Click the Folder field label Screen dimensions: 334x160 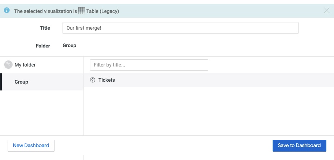[43, 46]
